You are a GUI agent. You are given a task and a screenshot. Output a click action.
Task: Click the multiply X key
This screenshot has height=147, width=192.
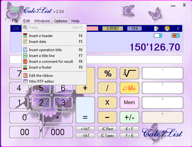coord(107,103)
